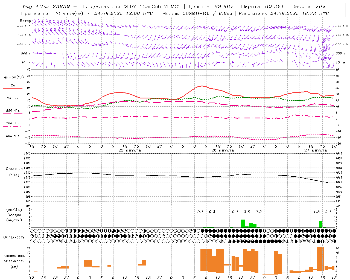Screen dimensions: 350x280
Task: Click the 985 value on the left pressure axis
Action: [27, 206]
